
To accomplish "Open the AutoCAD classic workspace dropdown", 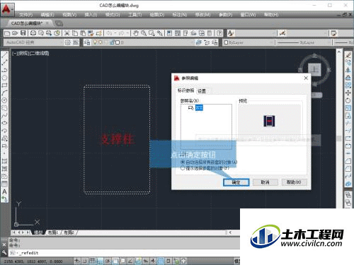I will (x=33, y=42).
